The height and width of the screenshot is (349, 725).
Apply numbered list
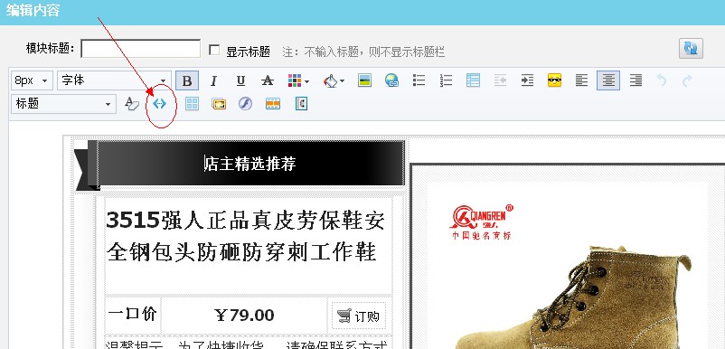(446, 80)
